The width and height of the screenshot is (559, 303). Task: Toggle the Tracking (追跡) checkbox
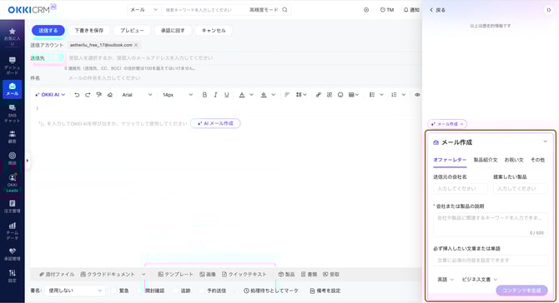pos(176,291)
